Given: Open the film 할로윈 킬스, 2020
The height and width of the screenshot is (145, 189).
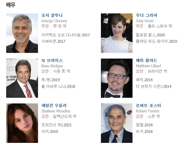Looking at the screenshot, I should pos(150,35).
